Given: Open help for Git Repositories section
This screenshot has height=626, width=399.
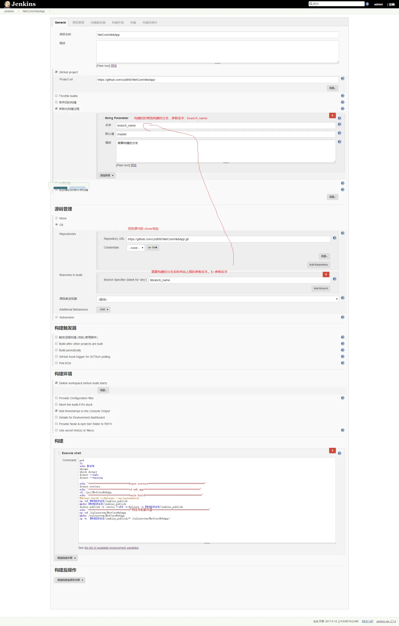Looking at the screenshot, I should tap(343, 233).
